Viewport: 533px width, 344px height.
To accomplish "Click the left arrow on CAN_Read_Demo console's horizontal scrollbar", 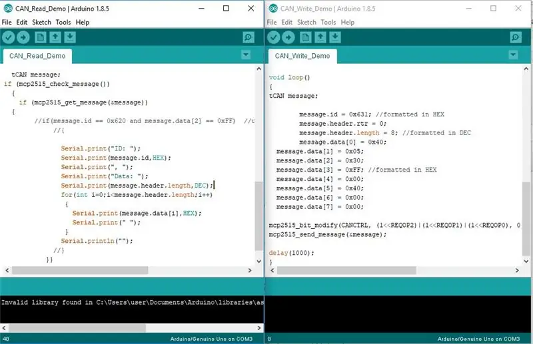I will coord(4,328).
